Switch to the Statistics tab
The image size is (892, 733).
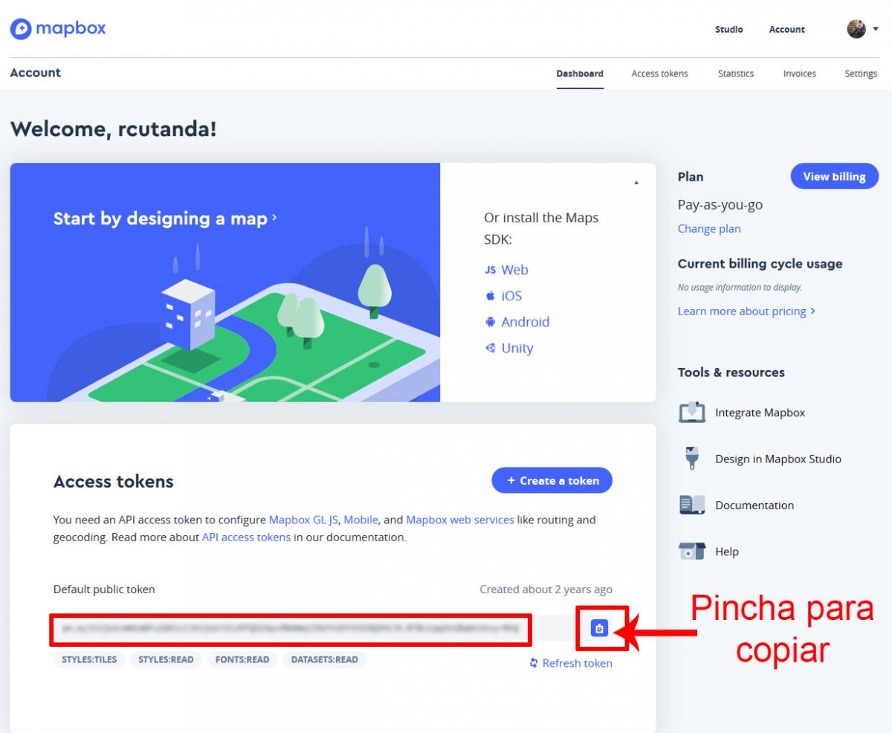point(736,74)
